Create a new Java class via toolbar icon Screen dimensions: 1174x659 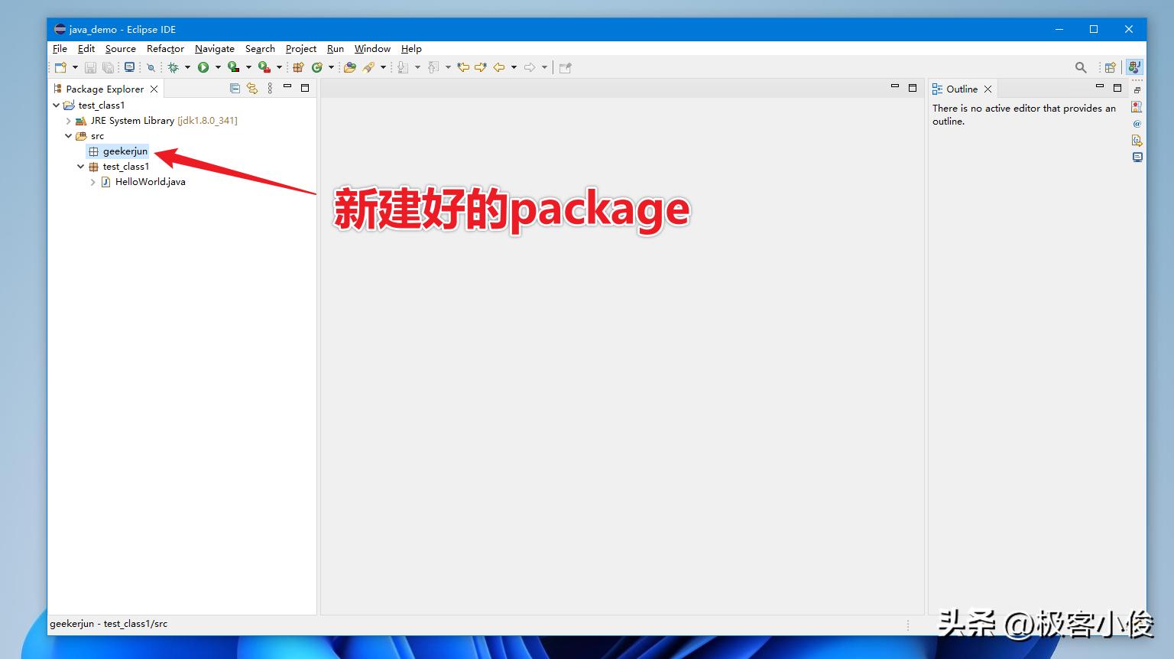[x=317, y=67]
